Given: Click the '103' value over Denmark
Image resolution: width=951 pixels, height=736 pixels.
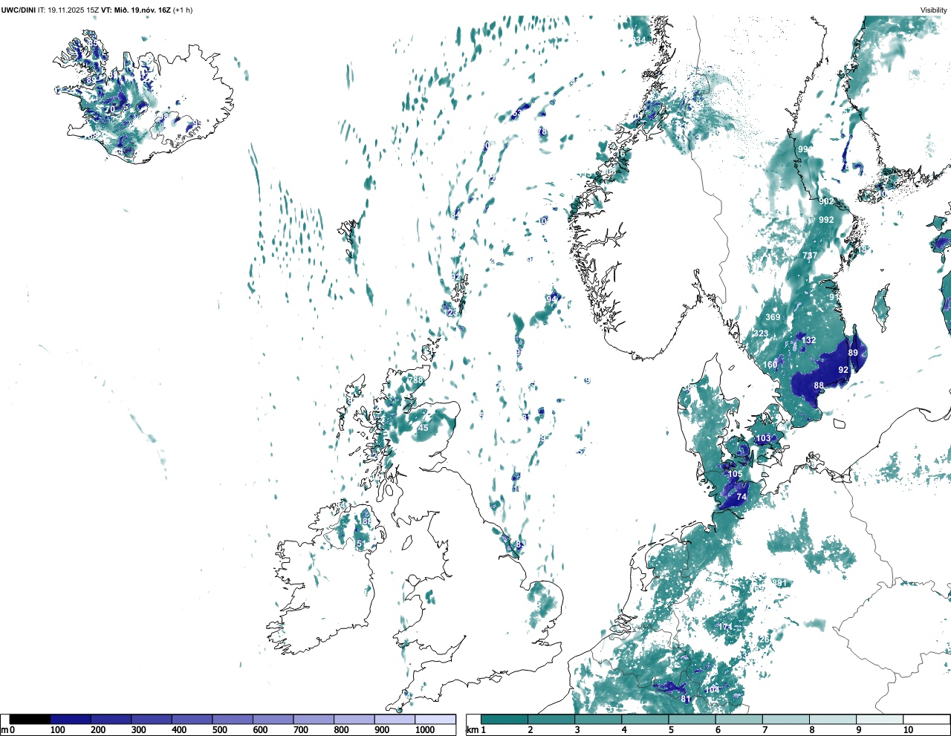Looking at the screenshot, I should coord(764,438).
